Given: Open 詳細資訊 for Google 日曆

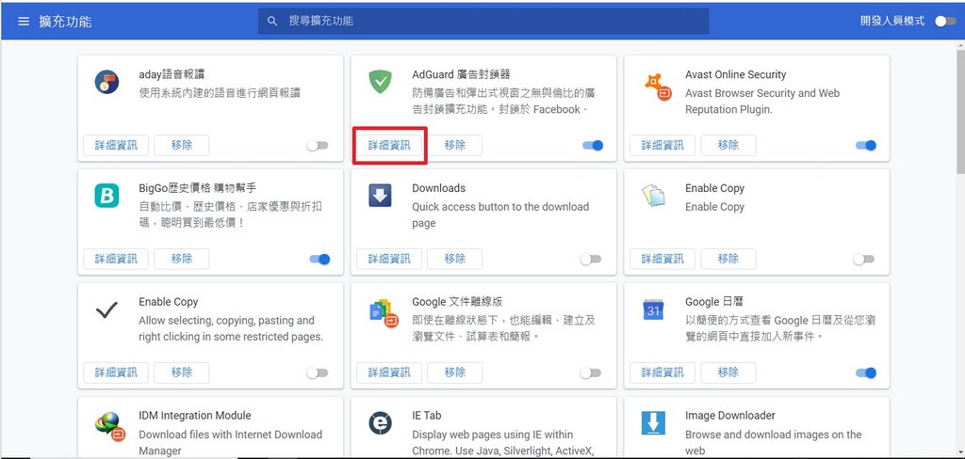Looking at the screenshot, I should 662,373.
